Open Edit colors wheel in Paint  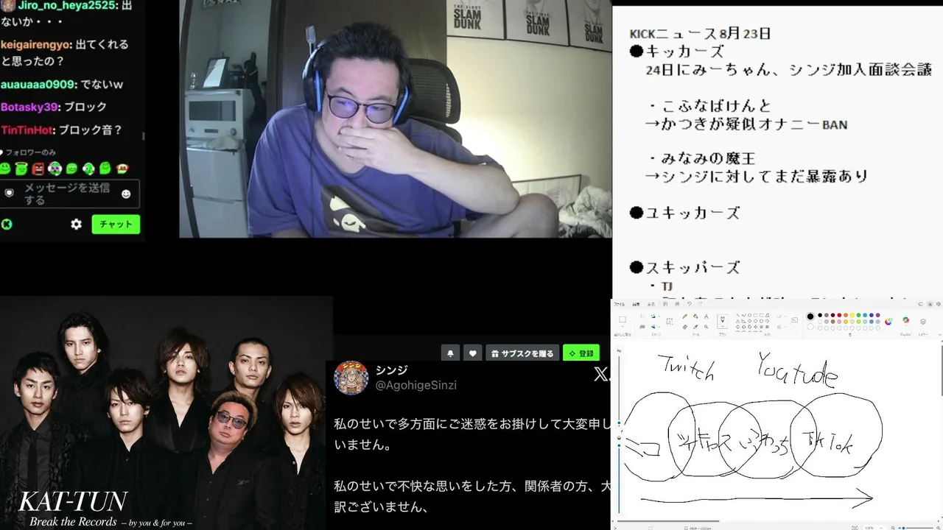click(x=888, y=321)
